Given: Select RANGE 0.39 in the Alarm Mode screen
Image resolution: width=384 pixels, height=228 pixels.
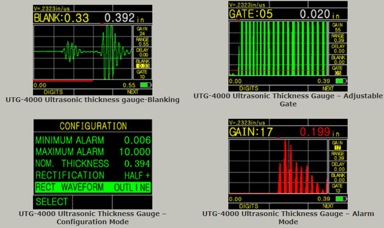Looking at the screenshot, I should pos(338,156).
